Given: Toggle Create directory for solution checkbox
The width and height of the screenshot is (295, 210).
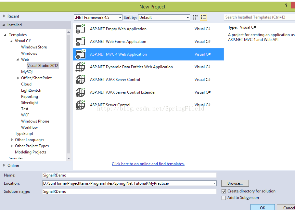Looking at the screenshot, I should click(224, 191).
